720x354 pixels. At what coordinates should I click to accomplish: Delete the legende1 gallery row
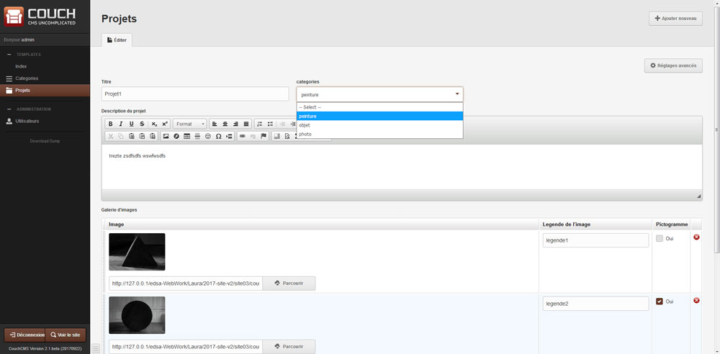696,237
